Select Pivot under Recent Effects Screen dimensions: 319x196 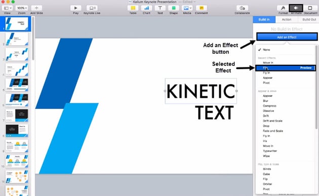266,83
